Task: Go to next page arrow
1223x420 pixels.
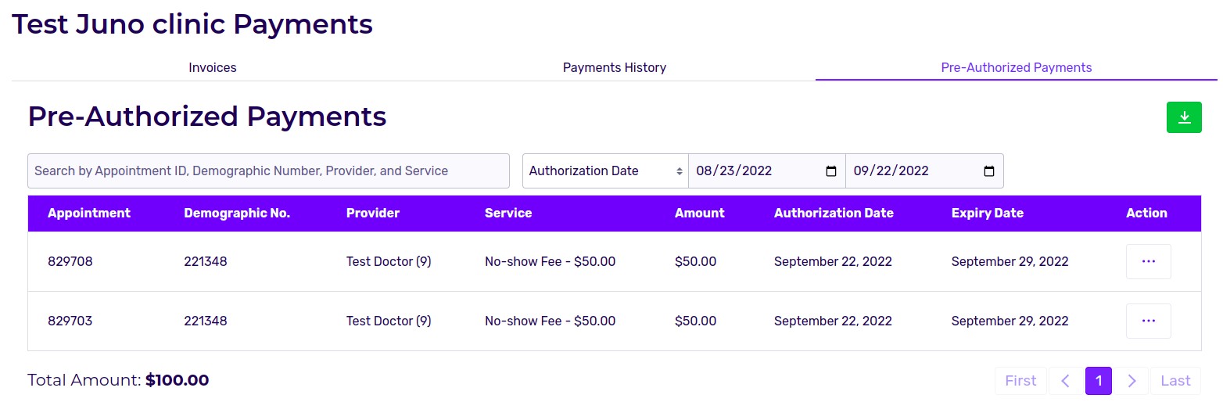Action: coord(1132,381)
